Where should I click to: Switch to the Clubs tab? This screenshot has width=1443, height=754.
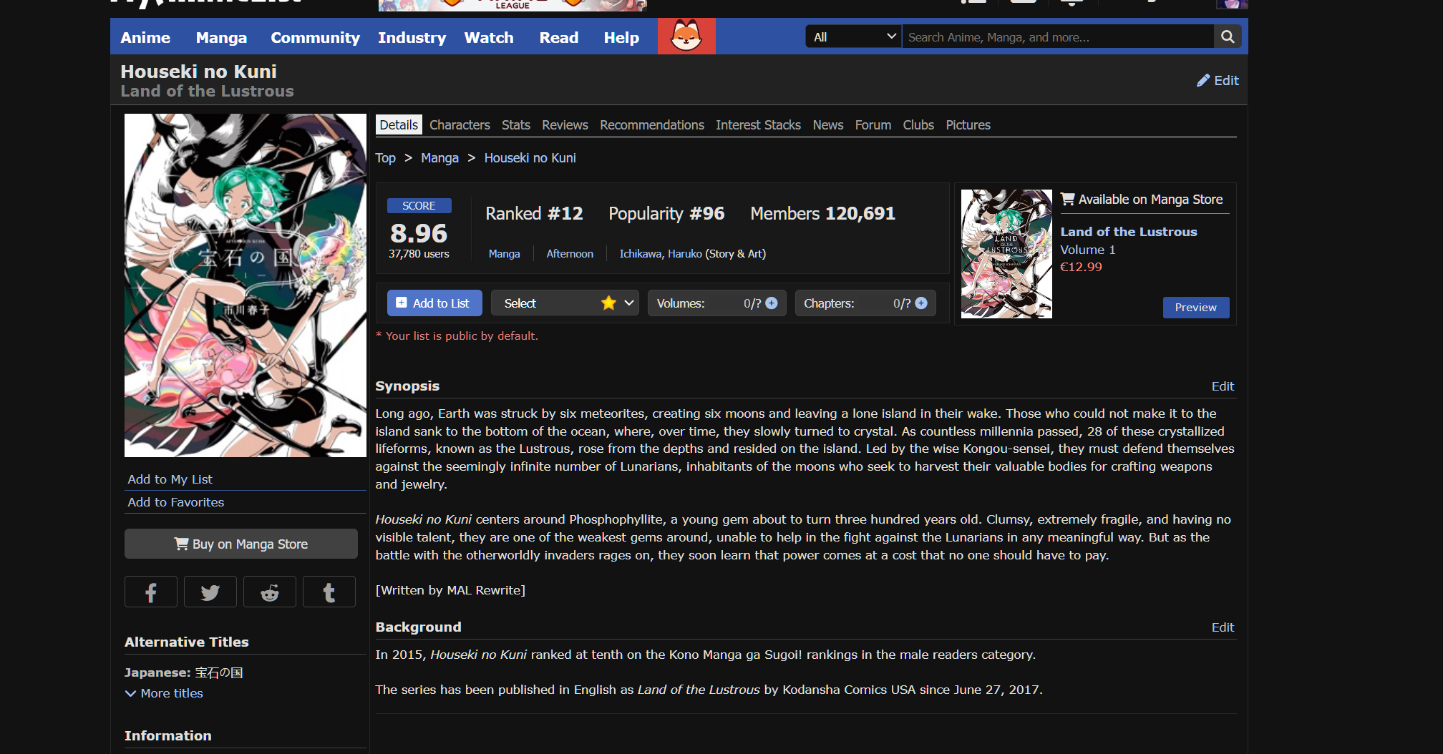918,125
